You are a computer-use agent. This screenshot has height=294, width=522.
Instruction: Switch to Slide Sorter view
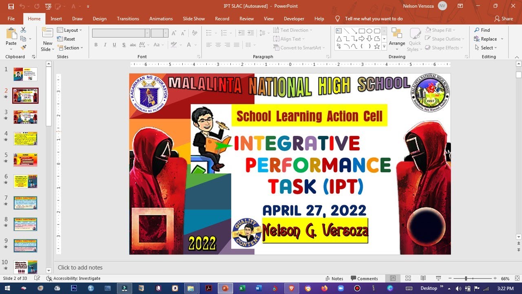click(408, 278)
